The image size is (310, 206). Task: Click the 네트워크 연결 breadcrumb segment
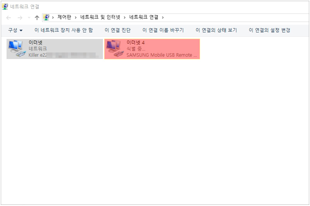[144, 17]
